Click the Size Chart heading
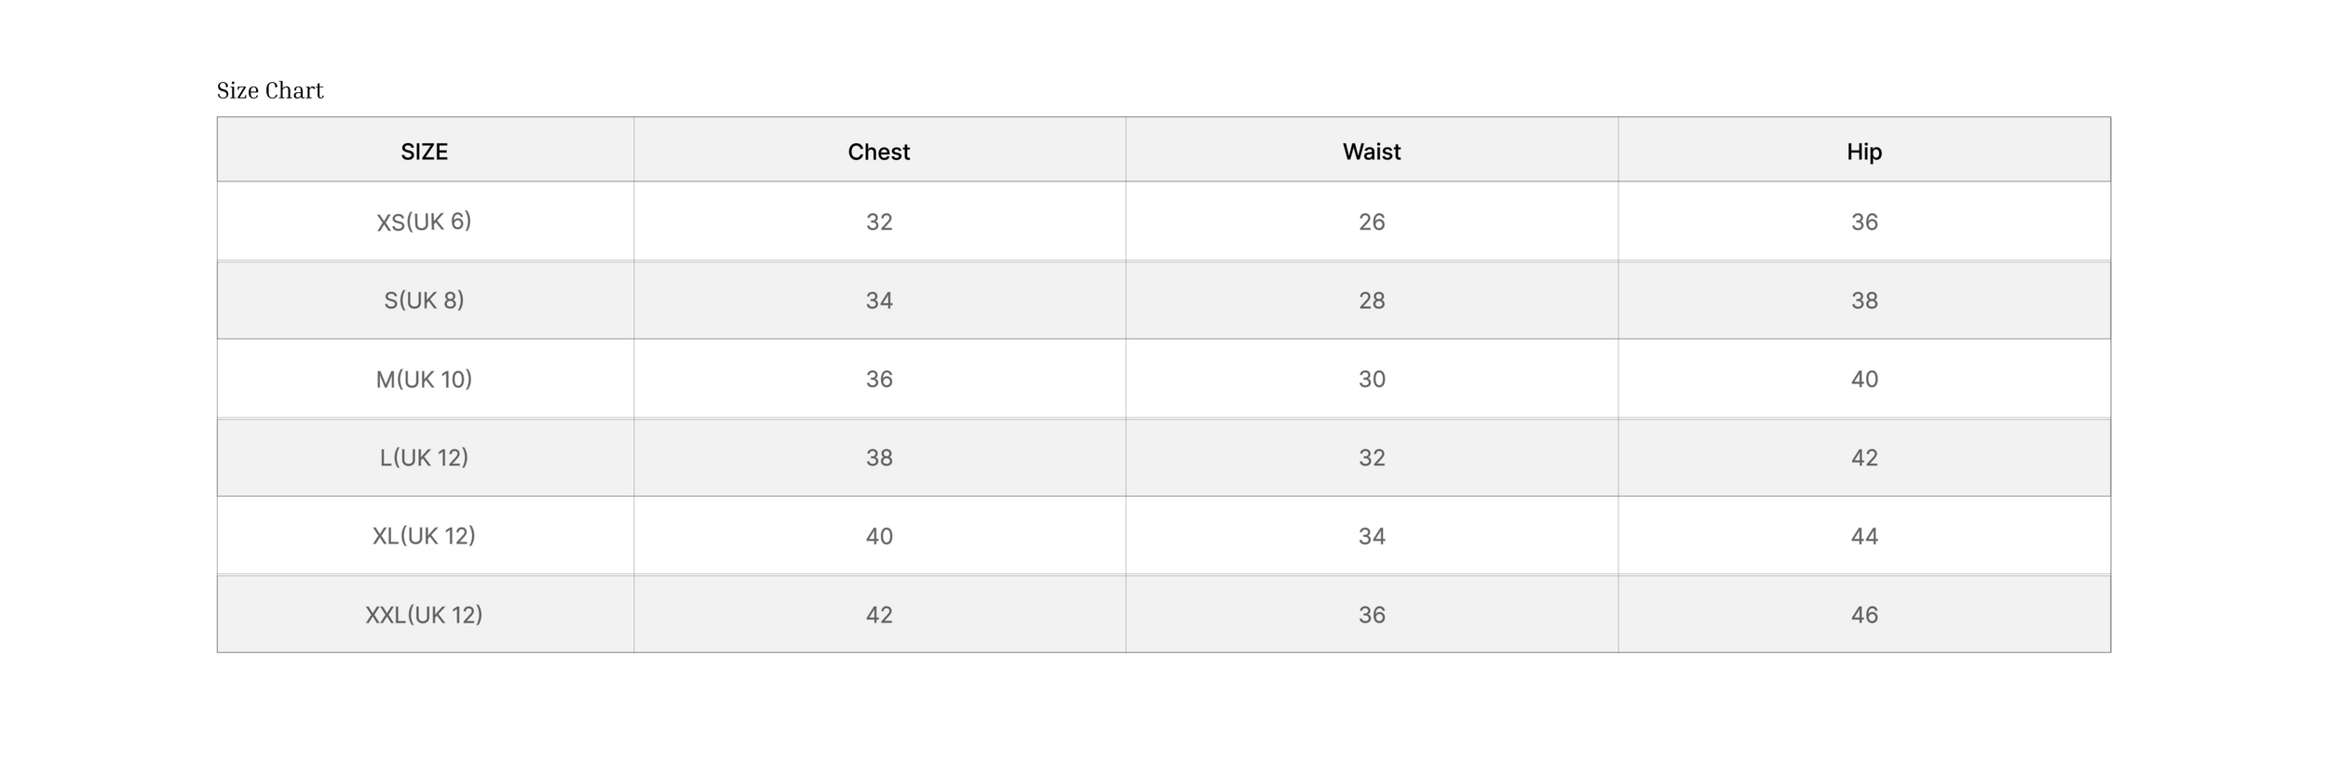Viewport: 2328px width, 763px height. pyautogui.click(x=270, y=90)
